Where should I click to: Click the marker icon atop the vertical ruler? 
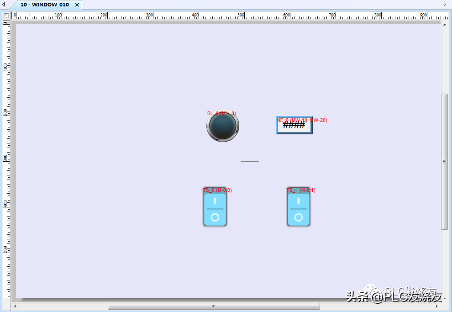coord(6,23)
